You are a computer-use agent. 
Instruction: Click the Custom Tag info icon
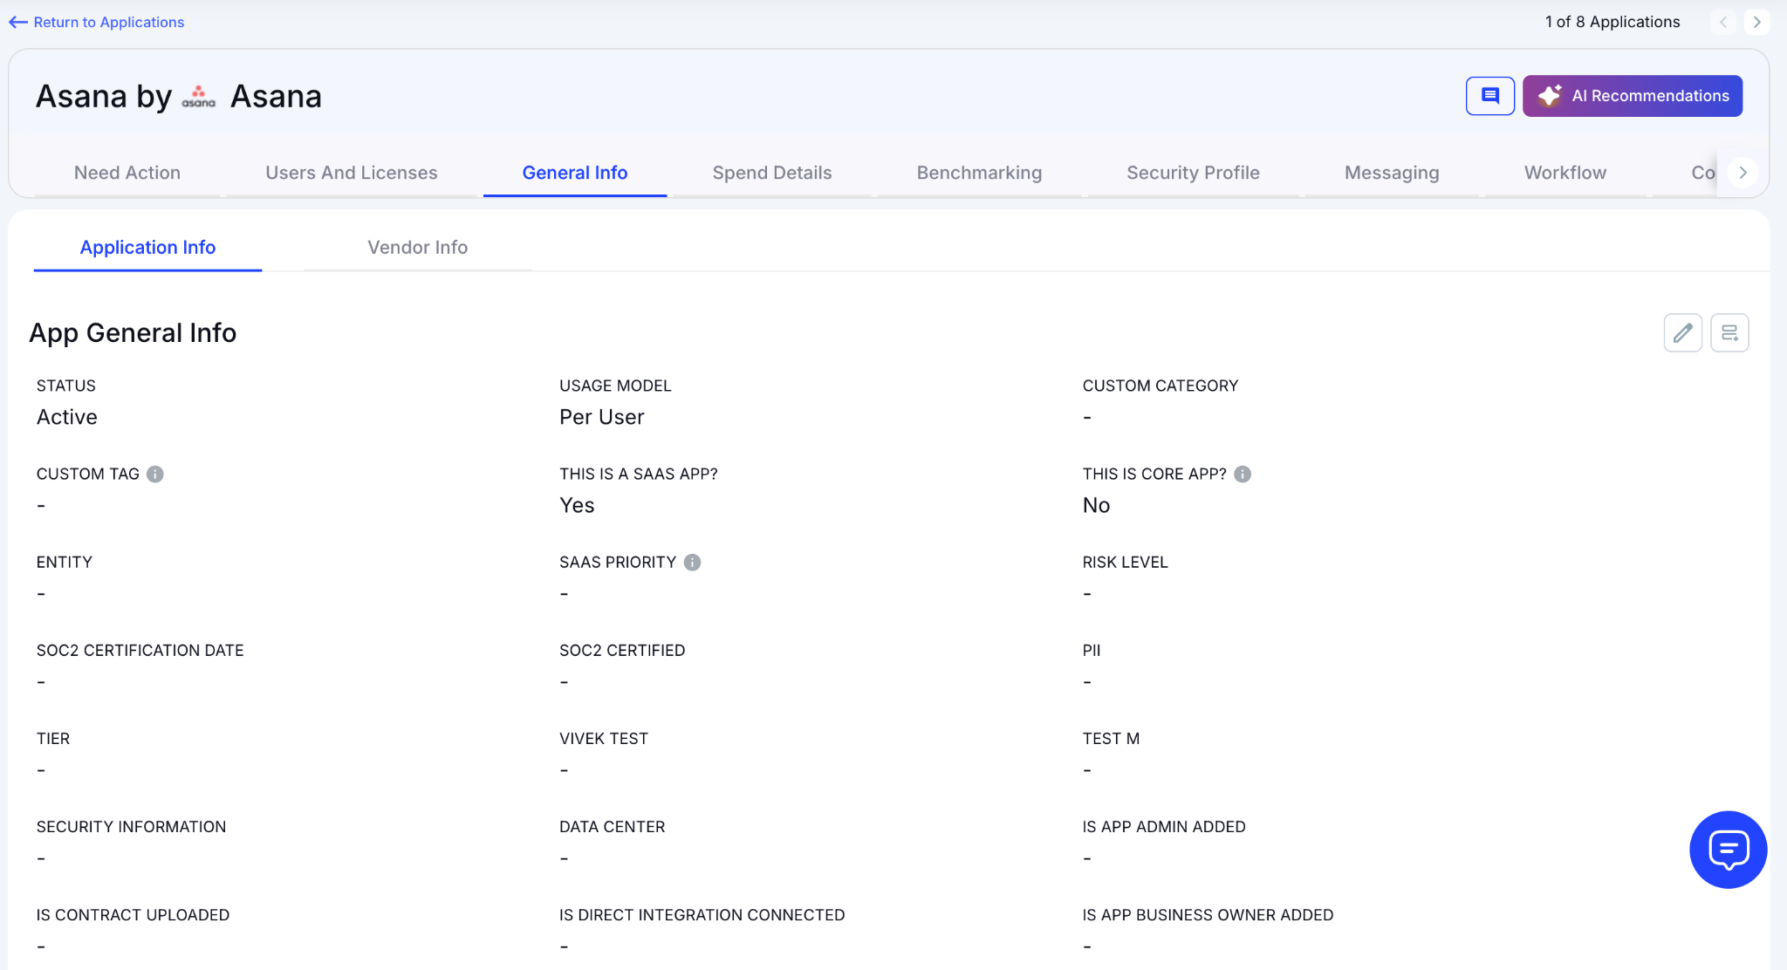click(155, 474)
